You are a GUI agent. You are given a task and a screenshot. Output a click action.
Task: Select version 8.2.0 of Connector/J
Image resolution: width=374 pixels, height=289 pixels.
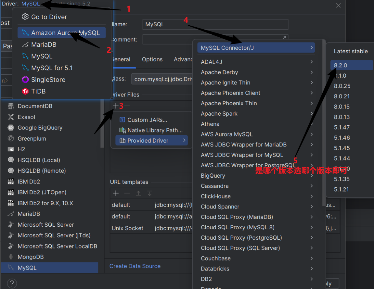tap(351, 65)
